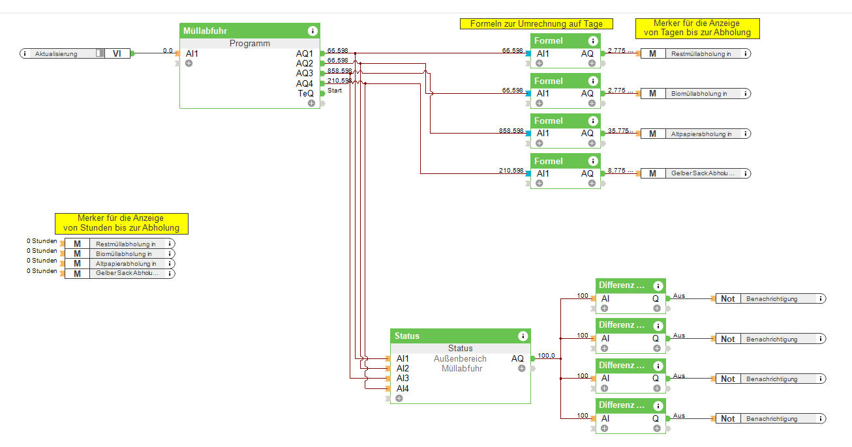The width and height of the screenshot is (852, 447).
Task: Click the Müllabfuhr block title
Action: [205, 31]
